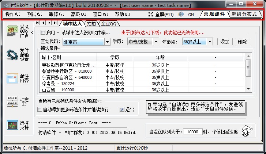Click the 学历 column header
Screen dimensions: 266x154
115,57
